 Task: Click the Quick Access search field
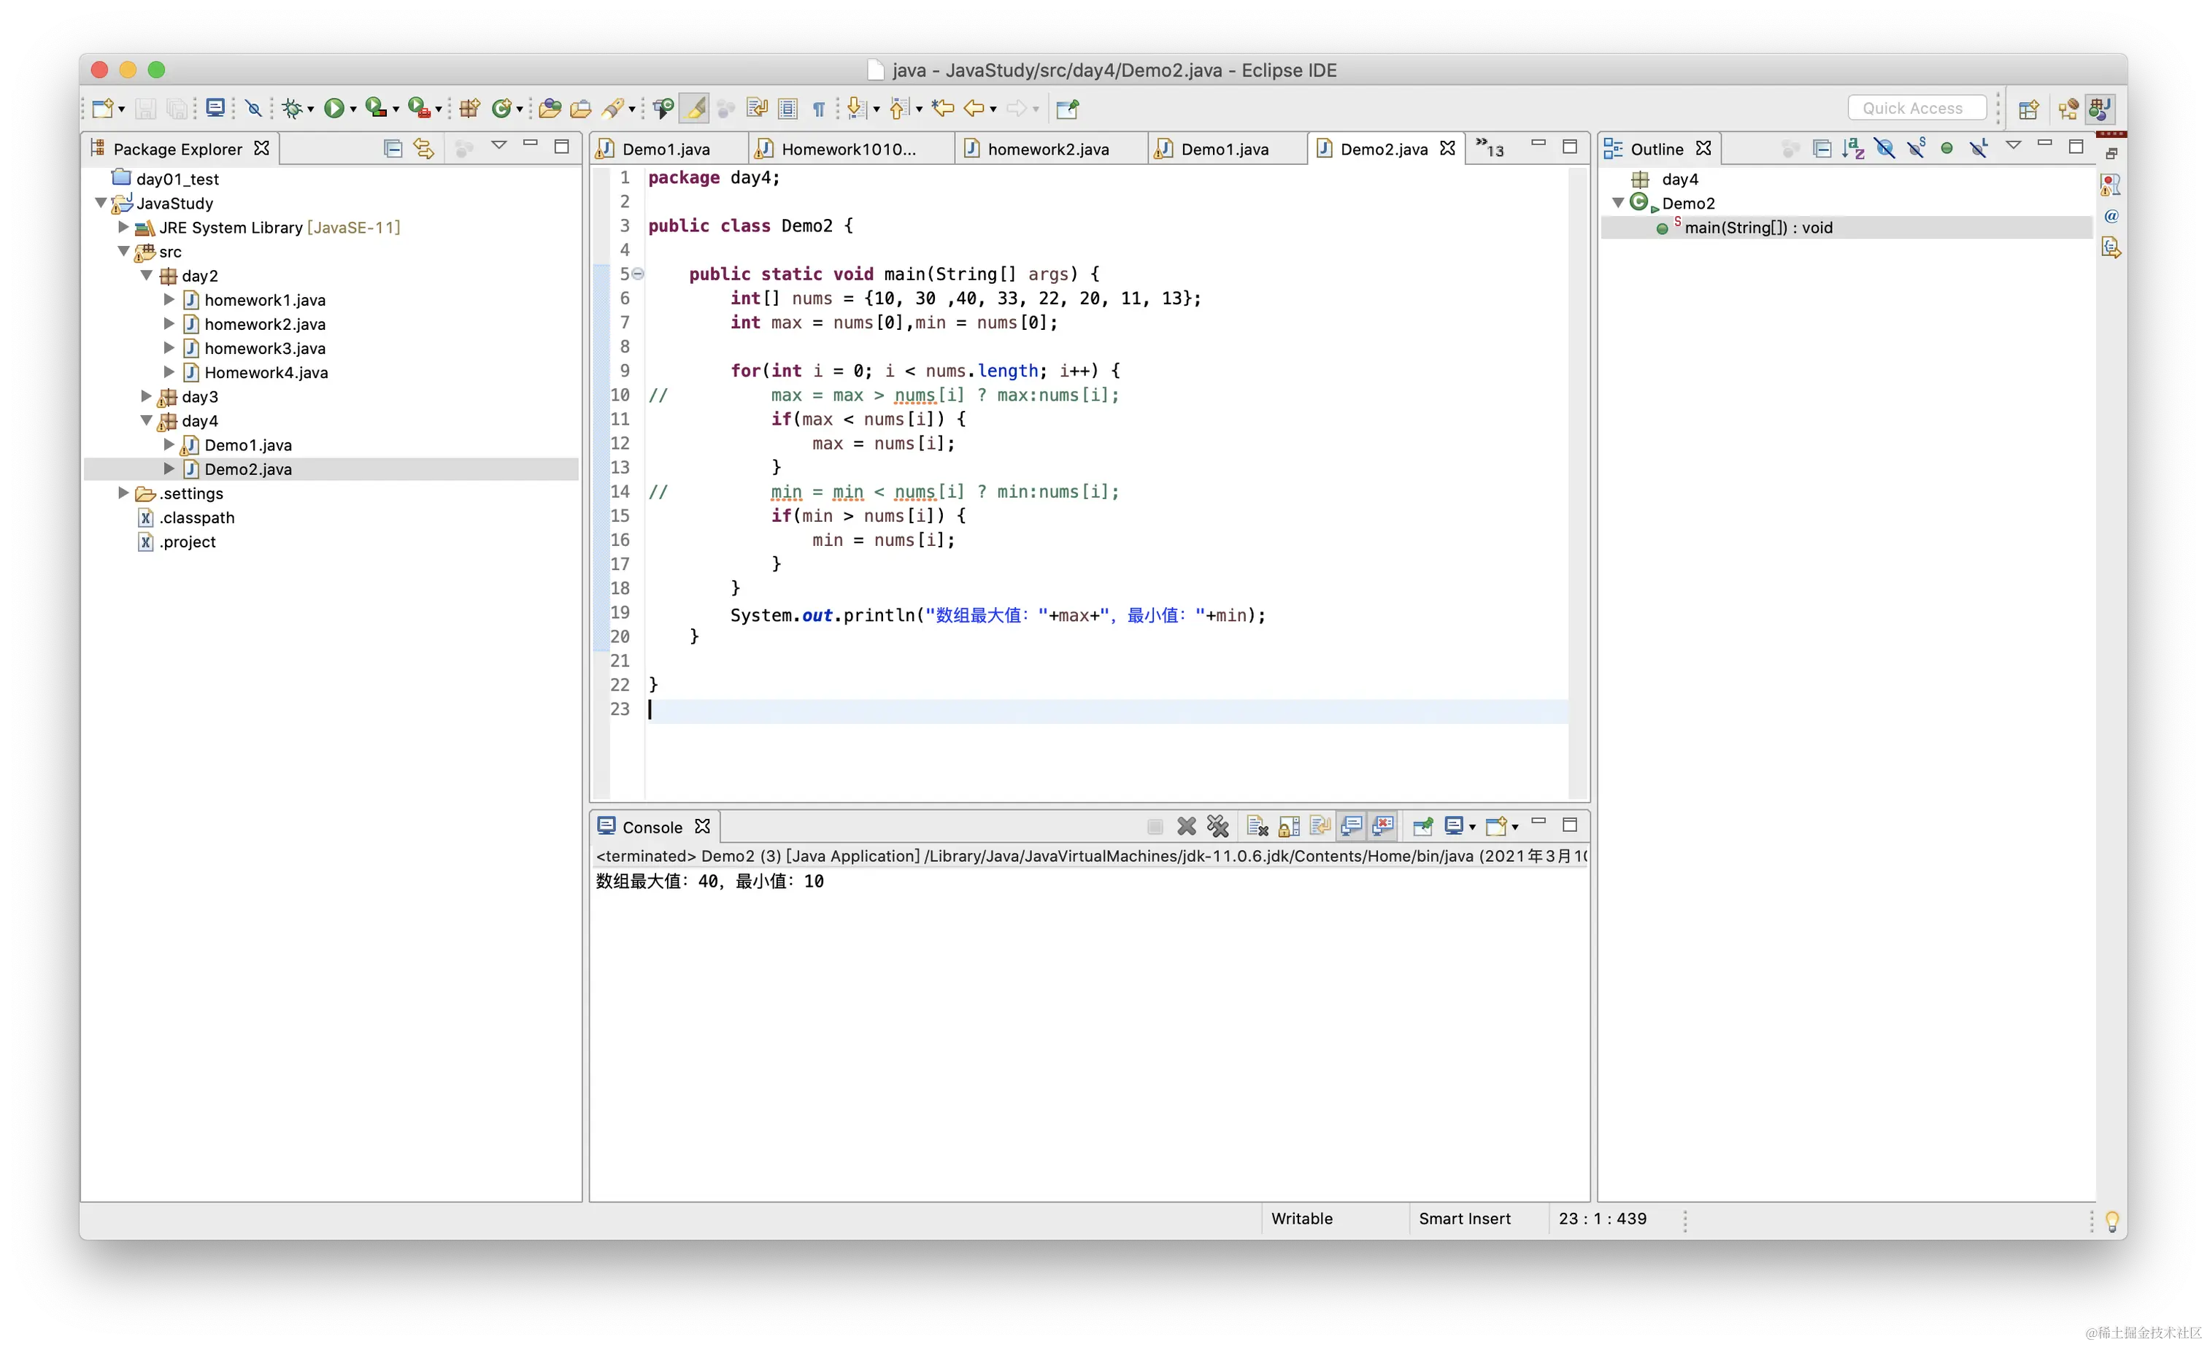[1915, 107]
